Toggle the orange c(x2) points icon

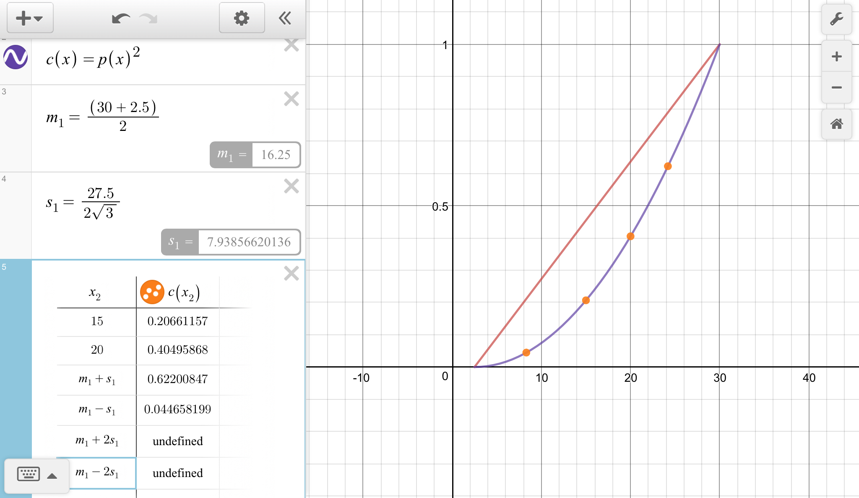(152, 292)
